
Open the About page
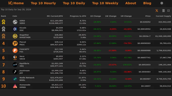pyautogui.click(x=131, y=3)
